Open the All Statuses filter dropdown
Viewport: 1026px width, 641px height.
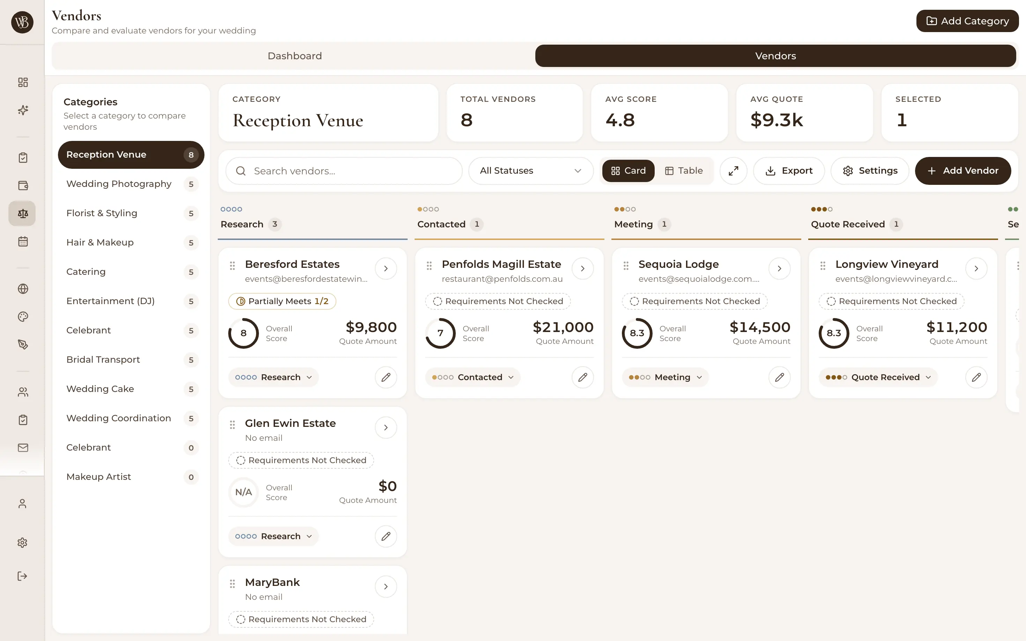pyautogui.click(x=530, y=171)
